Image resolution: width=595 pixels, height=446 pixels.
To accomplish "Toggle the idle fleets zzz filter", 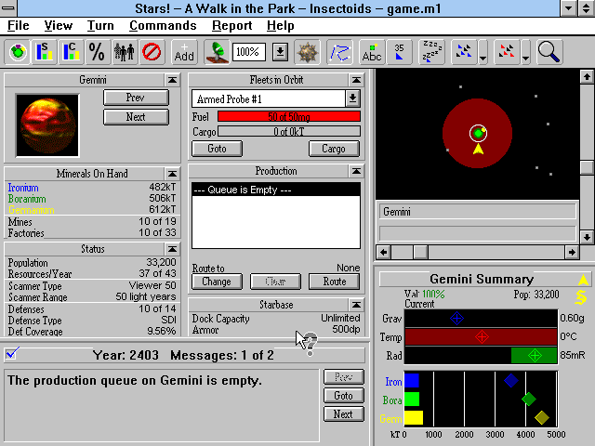I will pos(431,51).
